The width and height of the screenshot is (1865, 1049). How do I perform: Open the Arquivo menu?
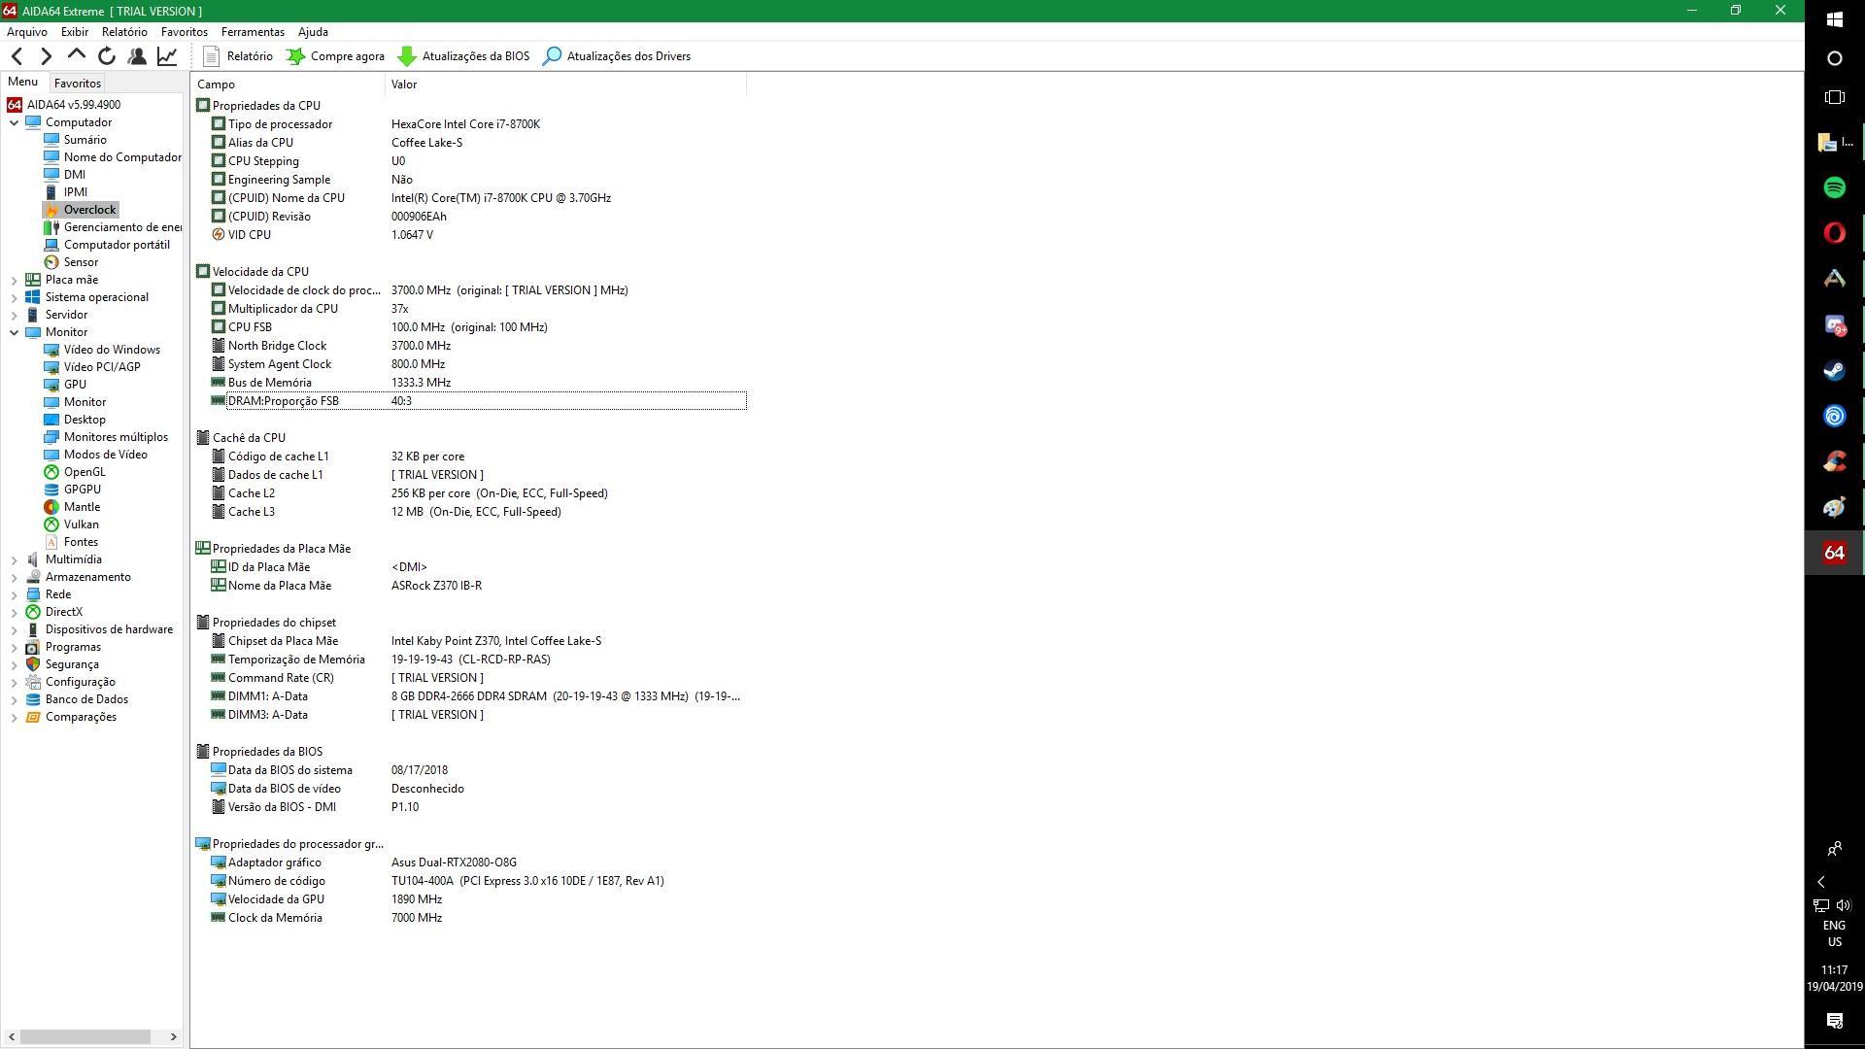pos(27,32)
